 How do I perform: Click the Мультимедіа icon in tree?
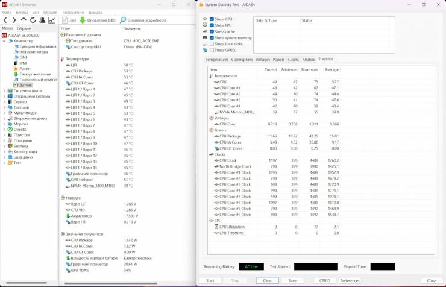(x=10, y=113)
